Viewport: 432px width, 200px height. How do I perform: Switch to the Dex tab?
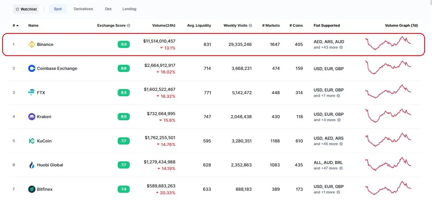(x=108, y=9)
